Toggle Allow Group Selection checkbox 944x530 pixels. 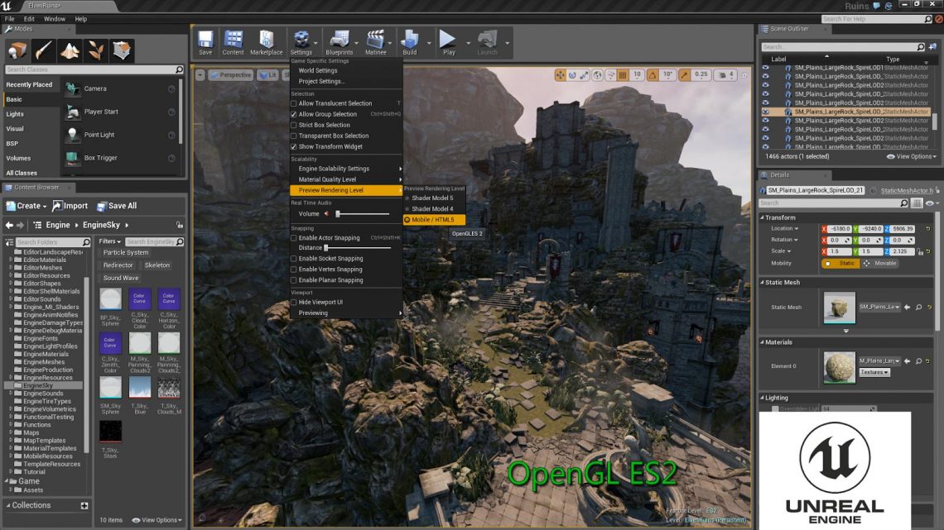(x=294, y=114)
